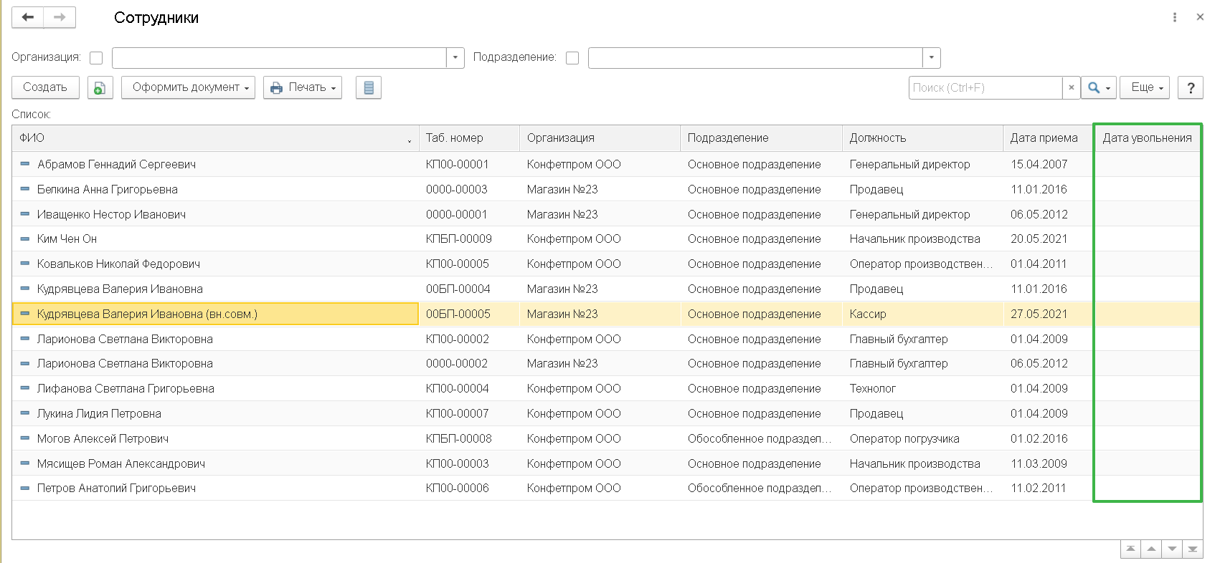The image size is (1220, 563).
Task: Click row icon of Мясищев Роман Александрович
Action: coord(25,463)
